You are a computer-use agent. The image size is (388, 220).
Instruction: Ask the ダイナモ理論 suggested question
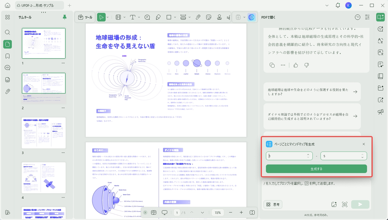click(x=312, y=116)
